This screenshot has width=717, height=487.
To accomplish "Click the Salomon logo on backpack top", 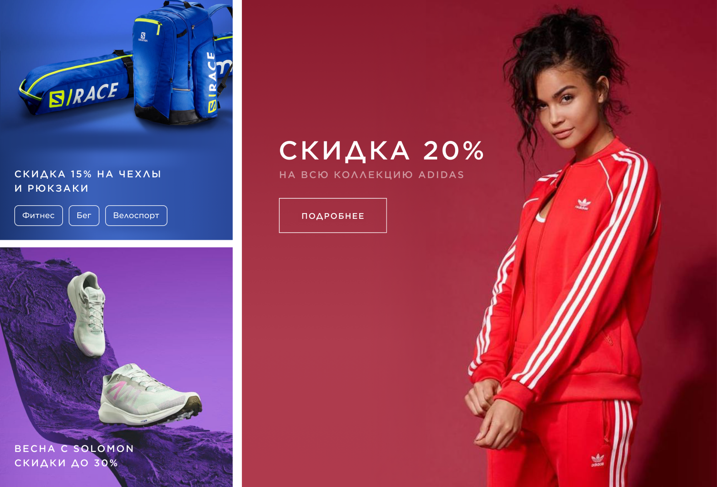I will (x=143, y=37).
